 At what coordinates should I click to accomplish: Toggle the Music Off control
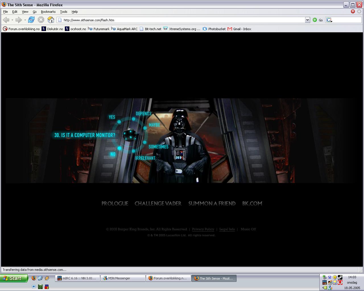[248, 229]
